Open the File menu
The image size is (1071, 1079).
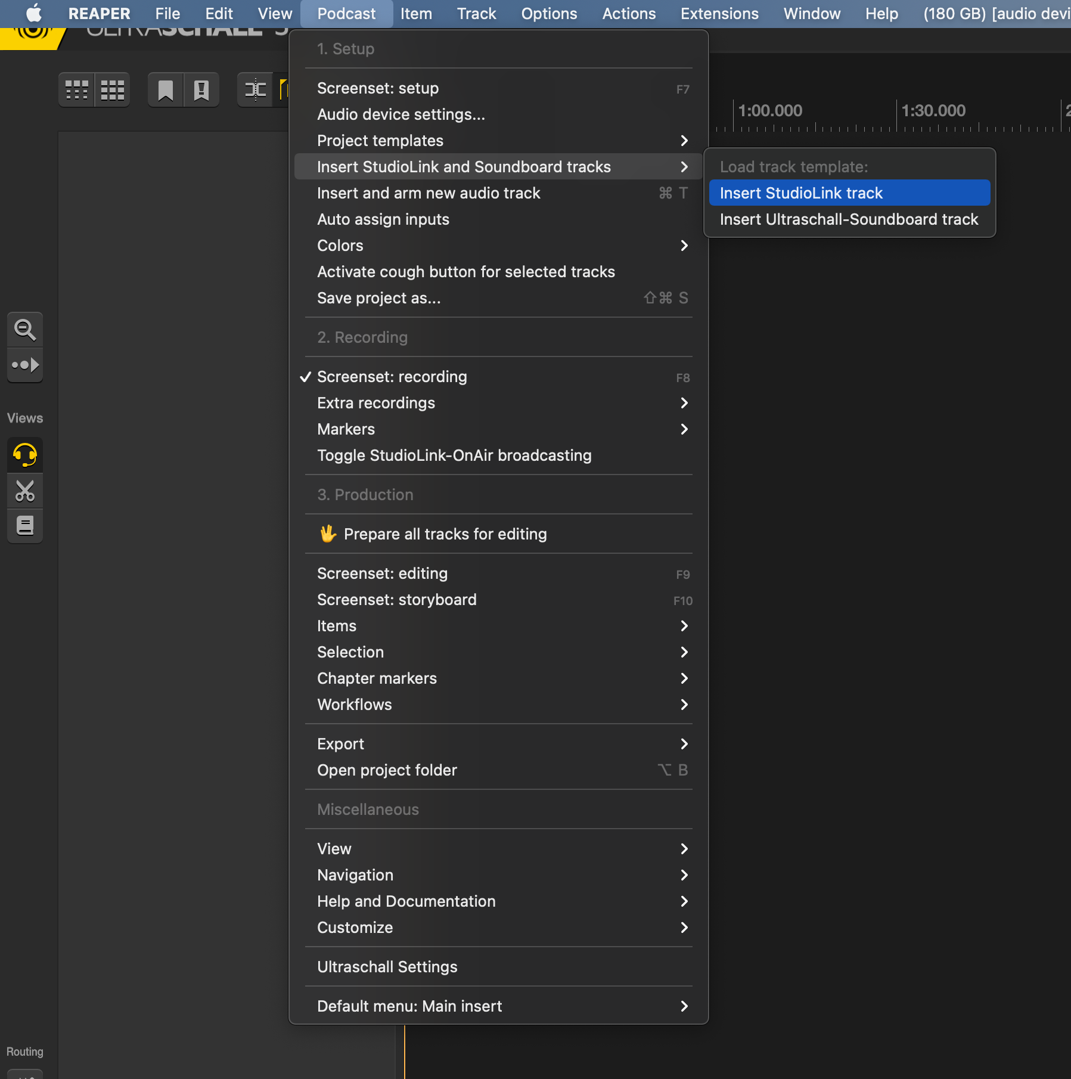[x=167, y=14]
